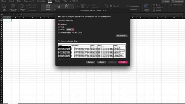185x104 pixels.
Task: Switch to the Insert ribbon tab
Action: (12, 1)
